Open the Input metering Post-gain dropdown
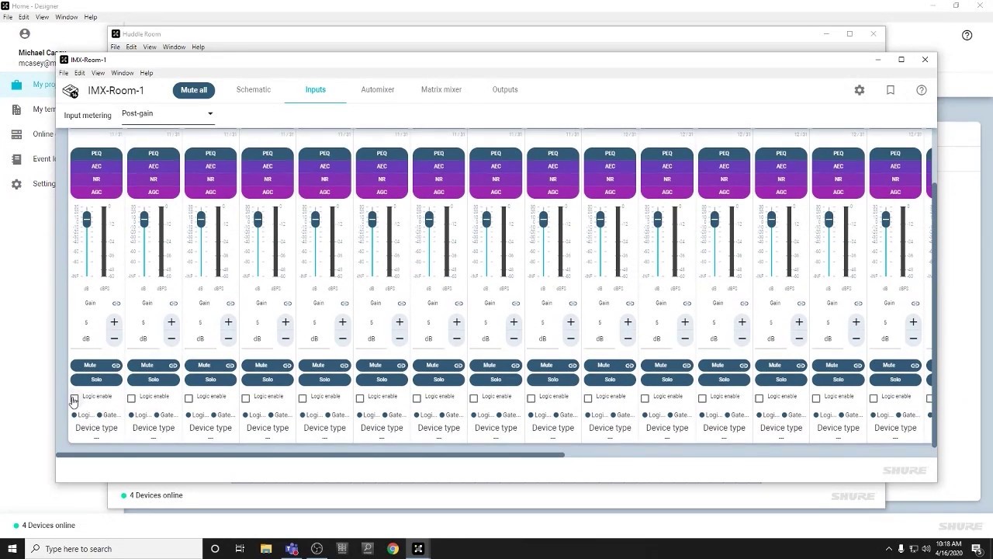 pyautogui.click(x=167, y=114)
